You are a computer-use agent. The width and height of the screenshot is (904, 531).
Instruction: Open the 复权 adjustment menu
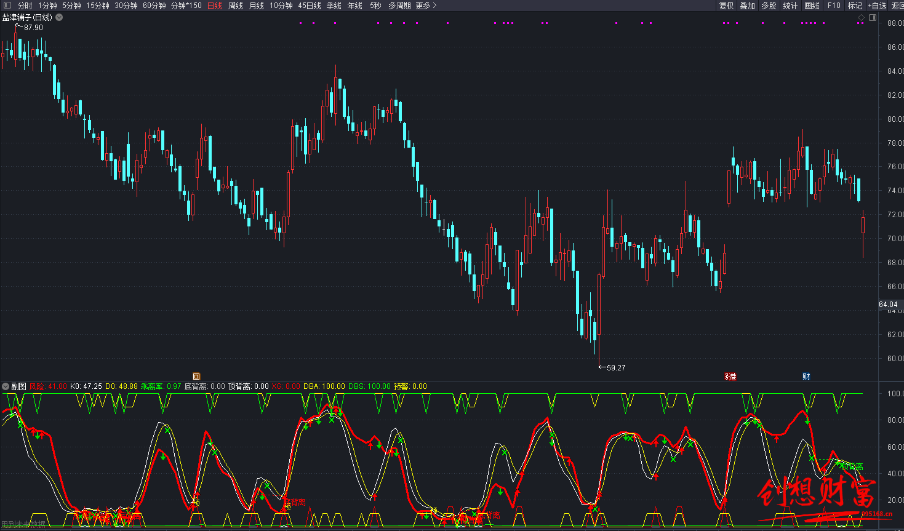[727, 6]
